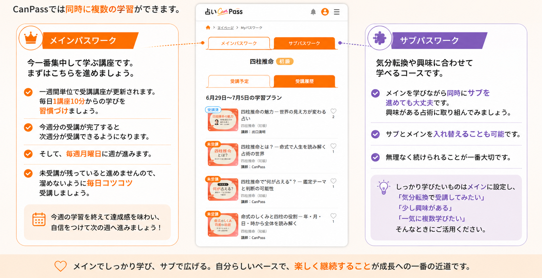Click the orange text 楽しく継続すること
The image size is (542, 278).
[333, 266]
